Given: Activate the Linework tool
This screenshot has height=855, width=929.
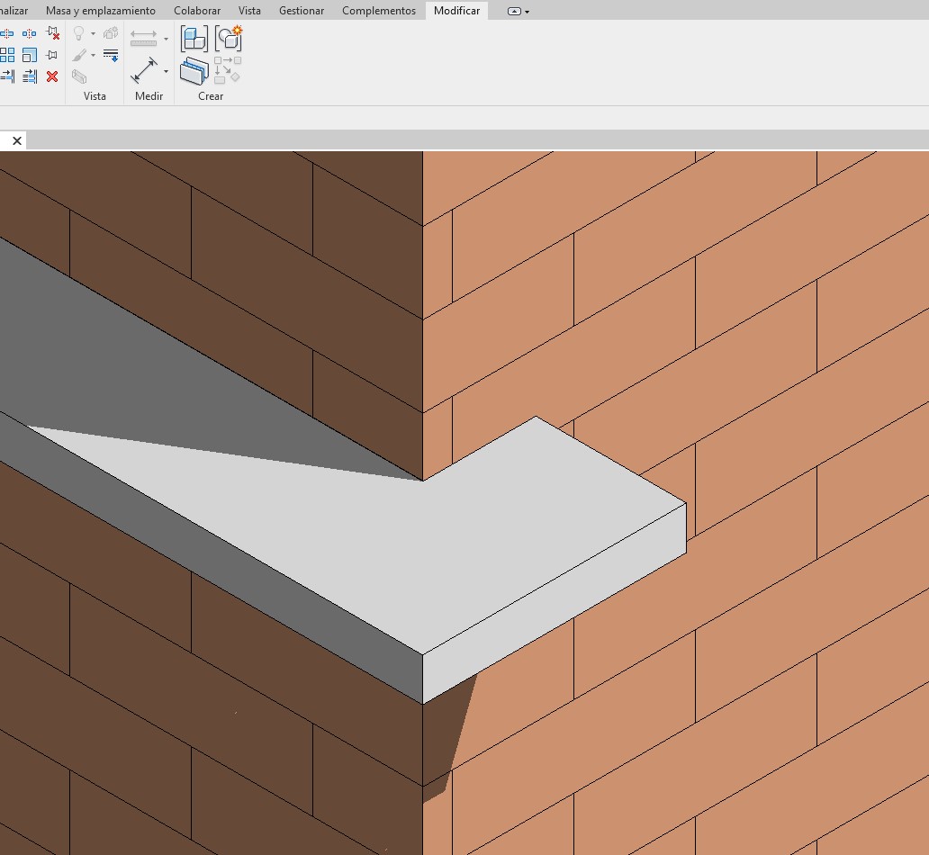Looking at the screenshot, I should (111, 55).
